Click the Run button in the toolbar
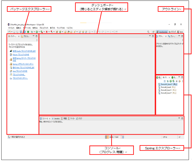The image size is (192, 161). click(37, 32)
